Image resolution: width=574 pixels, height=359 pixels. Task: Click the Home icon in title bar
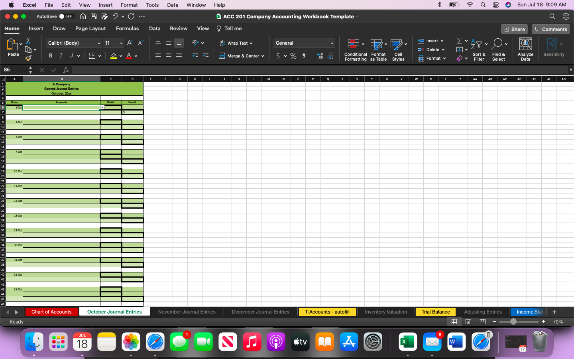coord(83,16)
